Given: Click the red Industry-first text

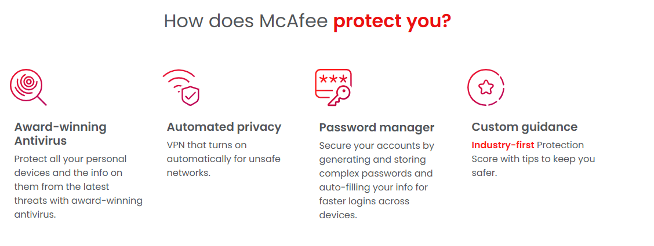Looking at the screenshot, I should (503, 145).
